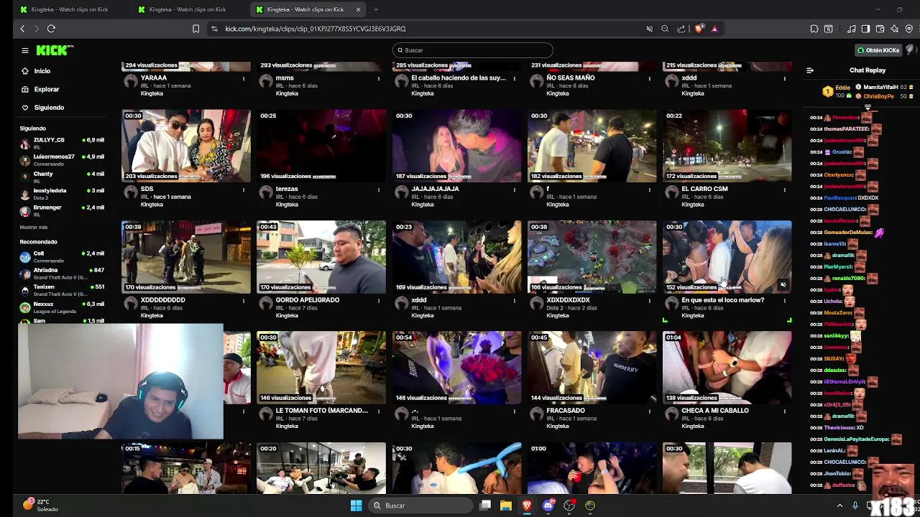Open Leo AI sparkle icon
This screenshot has height=517, width=920.
tap(894, 29)
